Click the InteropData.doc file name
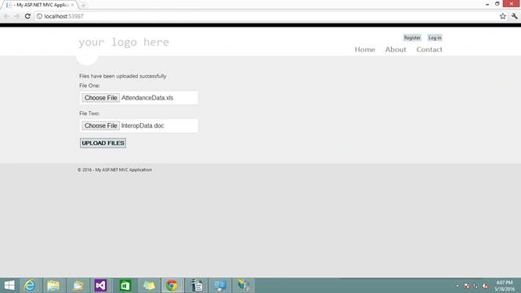Image resolution: width=521 pixels, height=293 pixels. [x=143, y=126]
